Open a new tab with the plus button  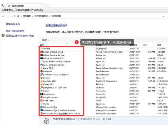click(48, 6)
